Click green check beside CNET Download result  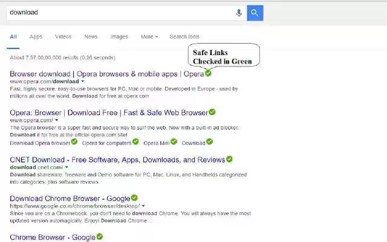229,159
